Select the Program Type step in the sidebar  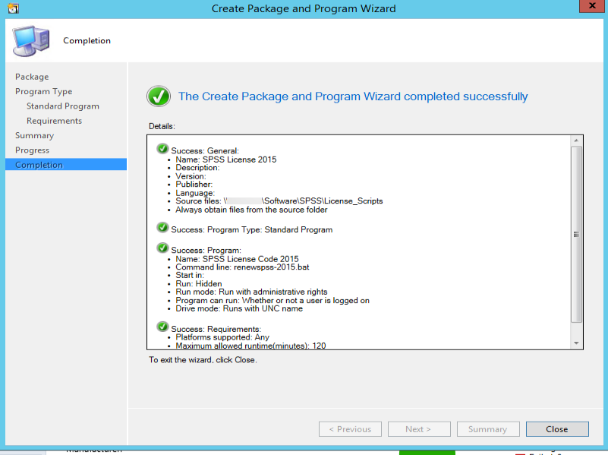point(43,92)
